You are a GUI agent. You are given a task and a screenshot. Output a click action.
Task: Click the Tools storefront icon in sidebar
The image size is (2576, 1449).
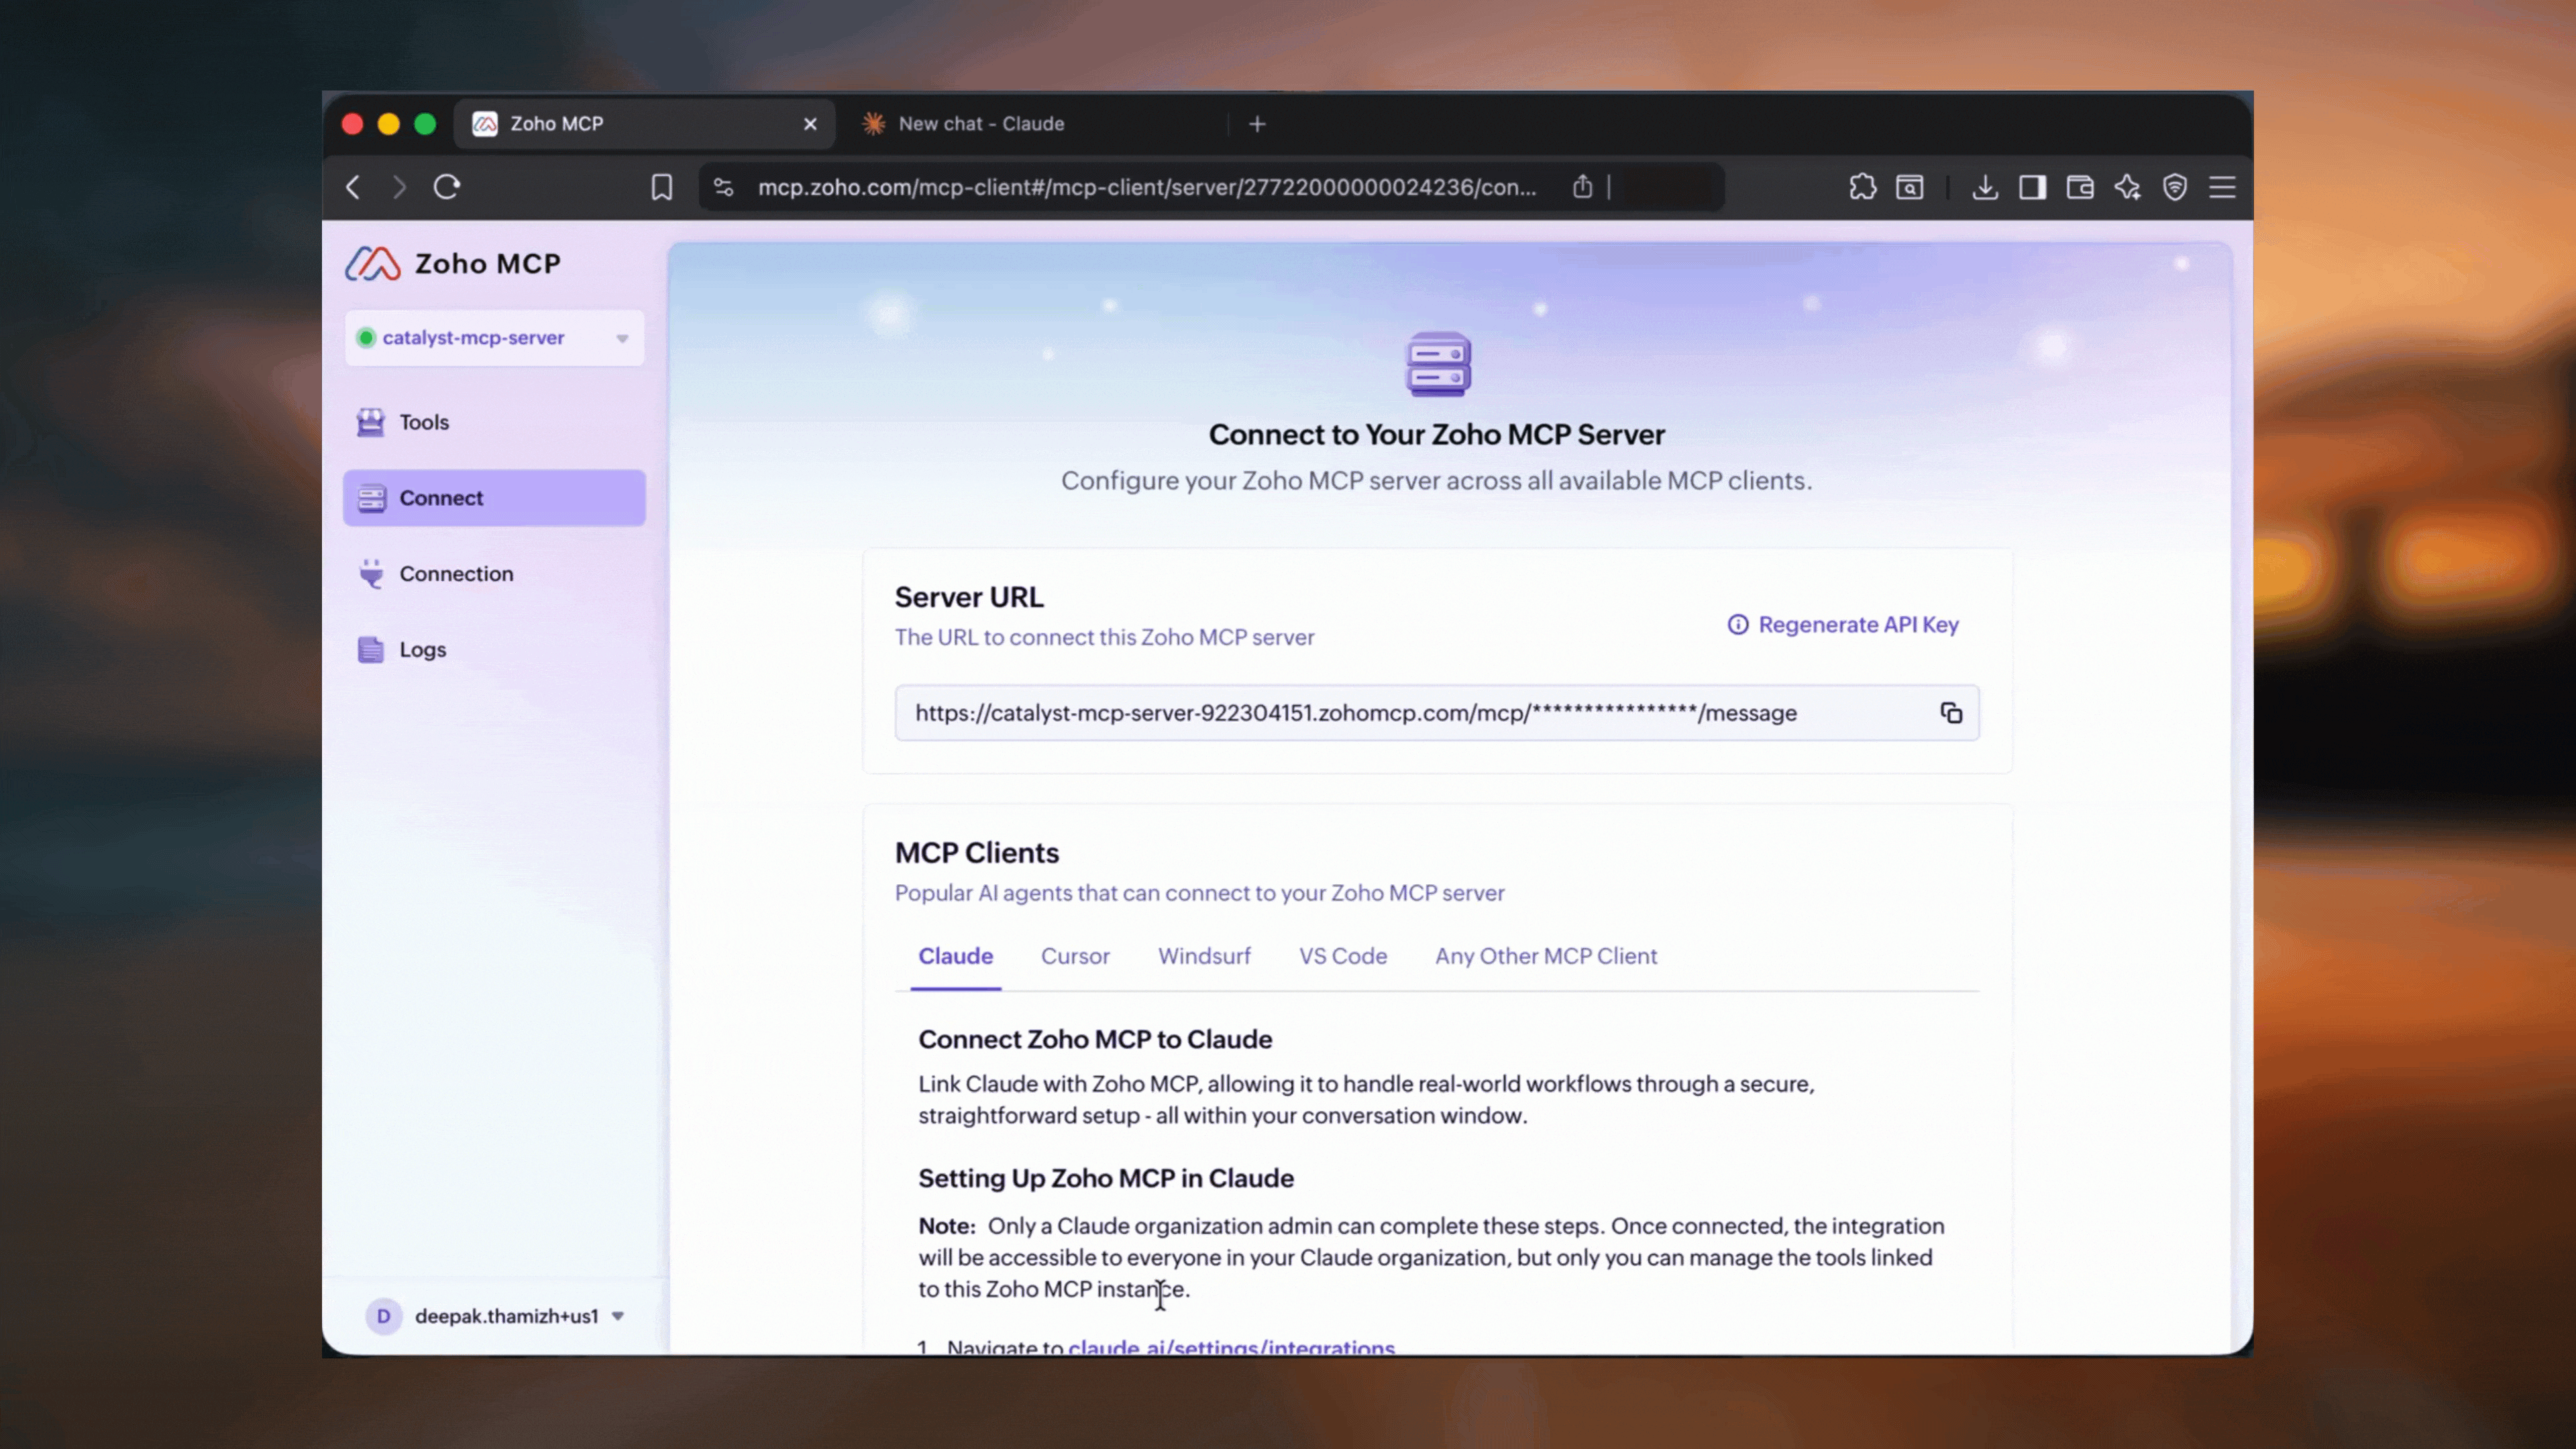click(x=371, y=422)
